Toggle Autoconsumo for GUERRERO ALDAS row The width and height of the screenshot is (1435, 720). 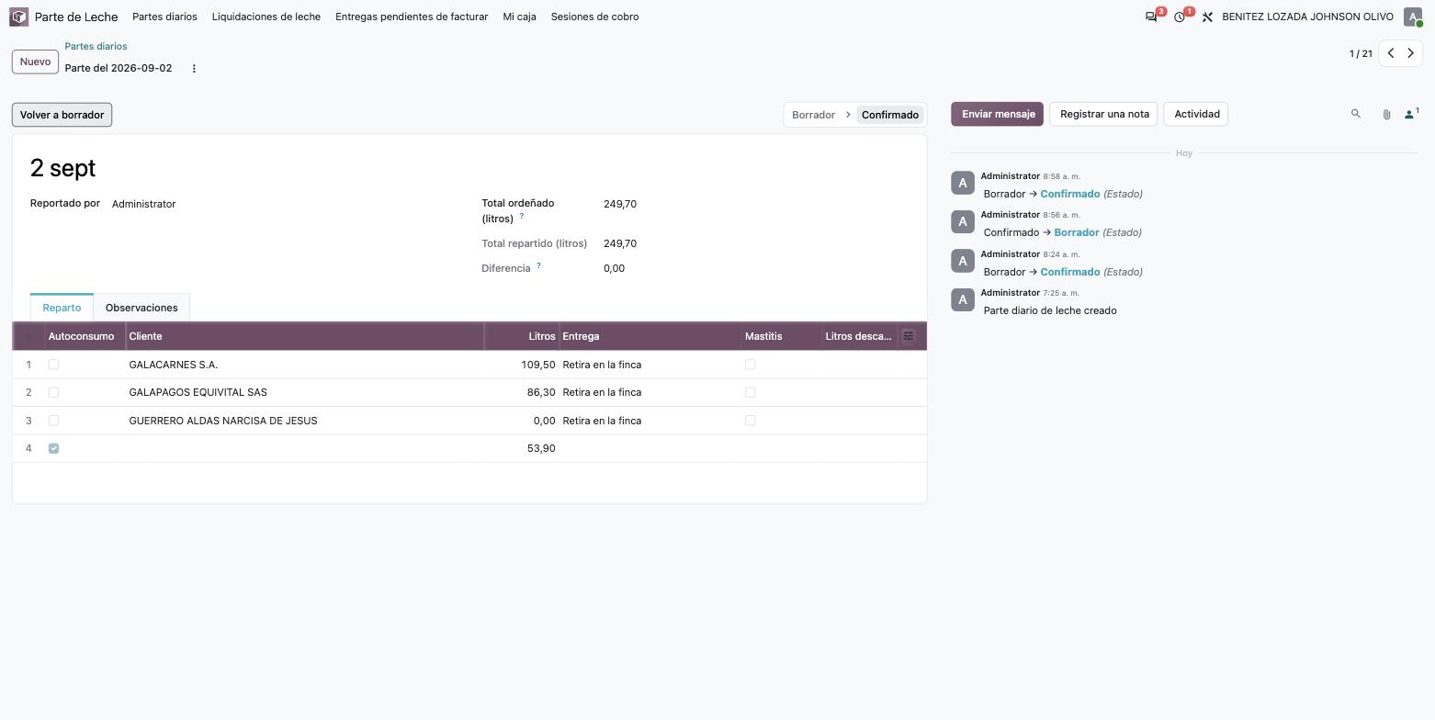coord(53,421)
